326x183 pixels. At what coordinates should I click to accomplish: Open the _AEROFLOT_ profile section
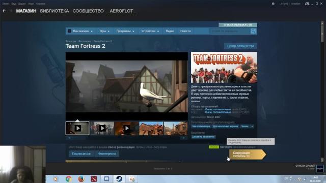click(121, 11)
